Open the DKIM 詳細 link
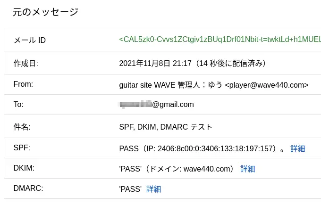Viewport: 321px width, 205px height. [247, 169]
